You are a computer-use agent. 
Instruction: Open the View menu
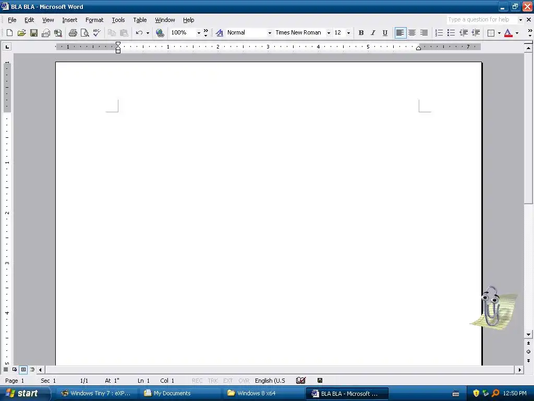point(48,20)
